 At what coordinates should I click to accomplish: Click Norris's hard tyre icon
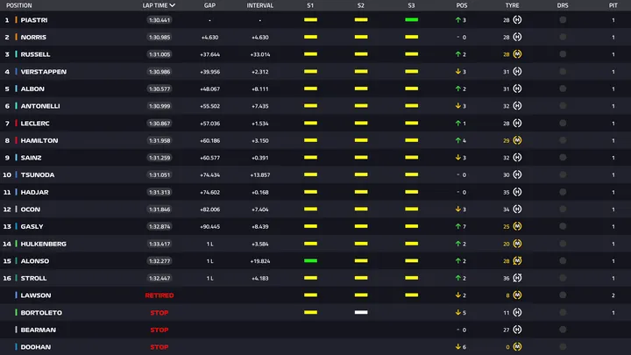click(x=517, y=37)
